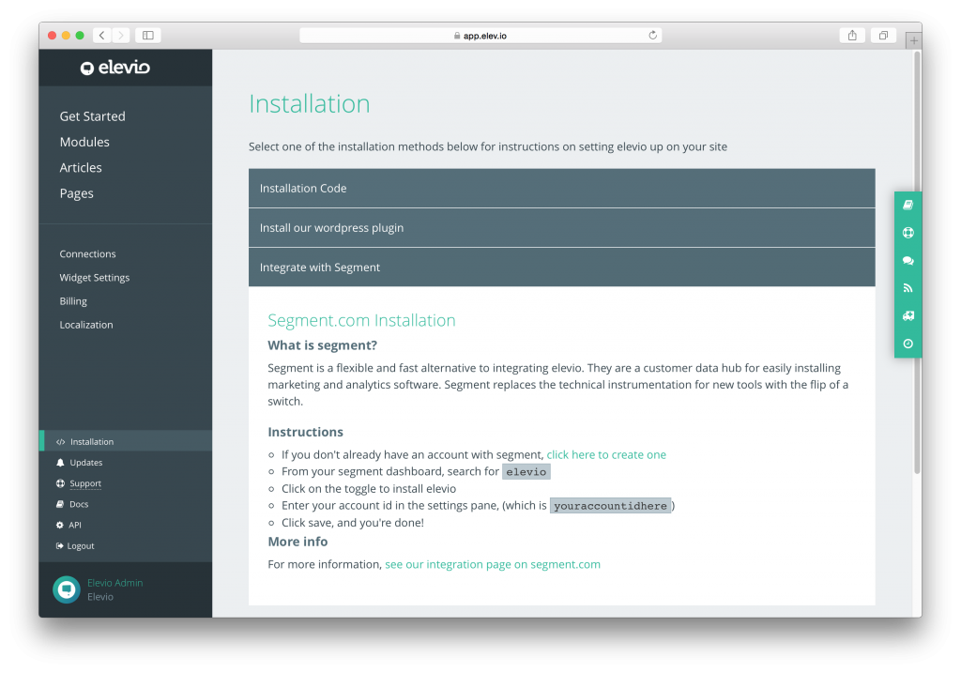Reload the page with the refresh icon
Image resolution: width=961 pixels, height=673 pixels.
point(652,36)
